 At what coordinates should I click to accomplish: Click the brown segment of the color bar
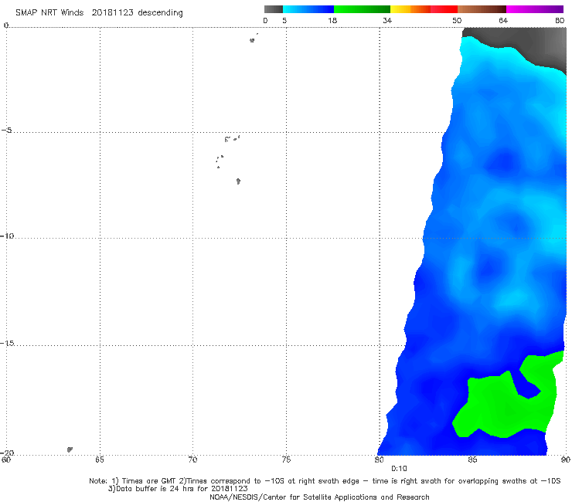(482, 9)
